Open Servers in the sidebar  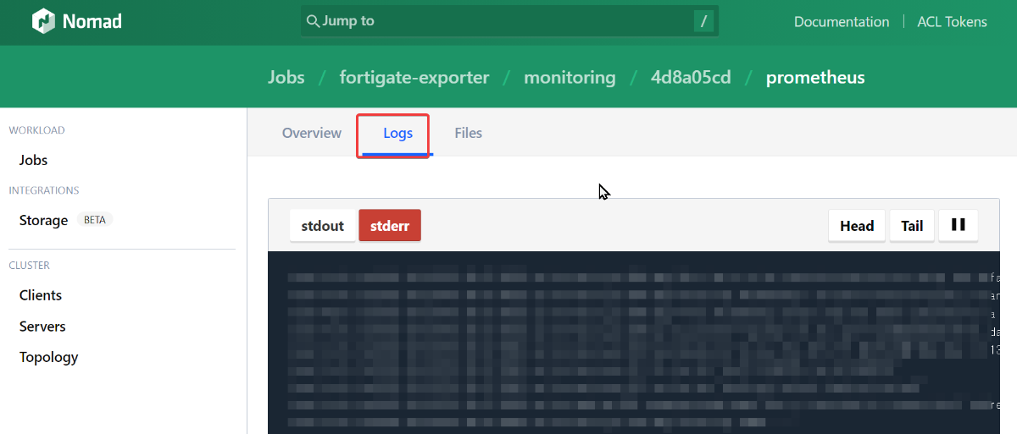click(42, 327)
